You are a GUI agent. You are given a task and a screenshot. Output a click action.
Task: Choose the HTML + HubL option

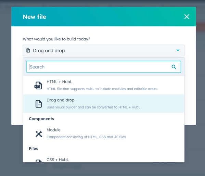click(104, 85)
